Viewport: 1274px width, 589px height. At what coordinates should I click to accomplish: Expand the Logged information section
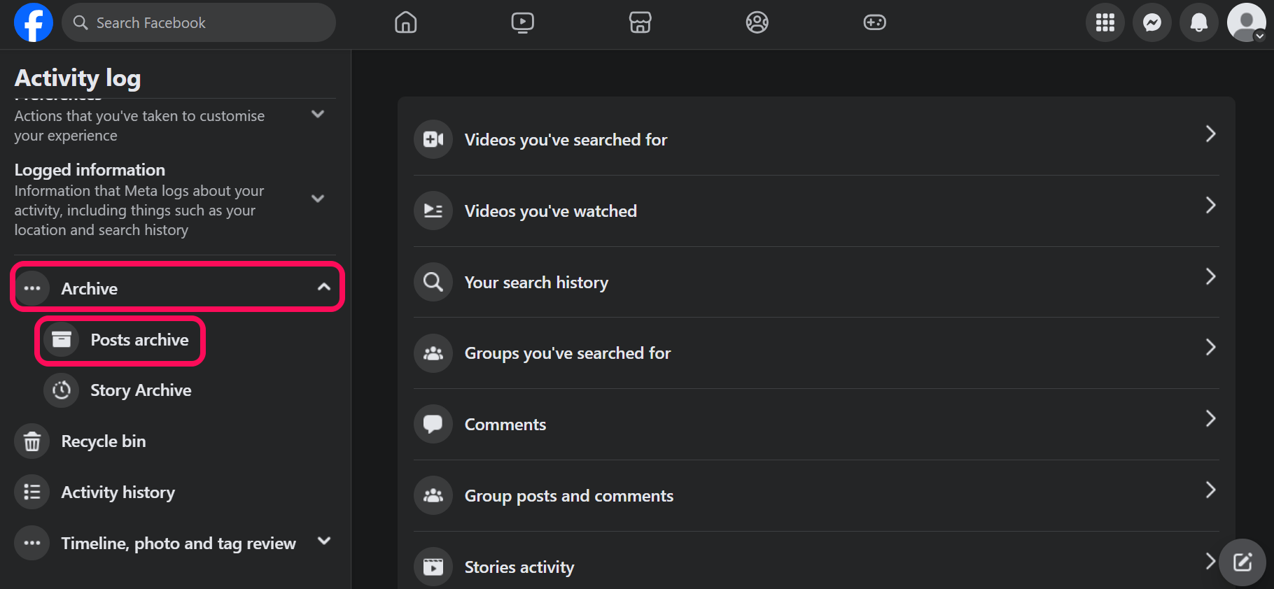317,199
